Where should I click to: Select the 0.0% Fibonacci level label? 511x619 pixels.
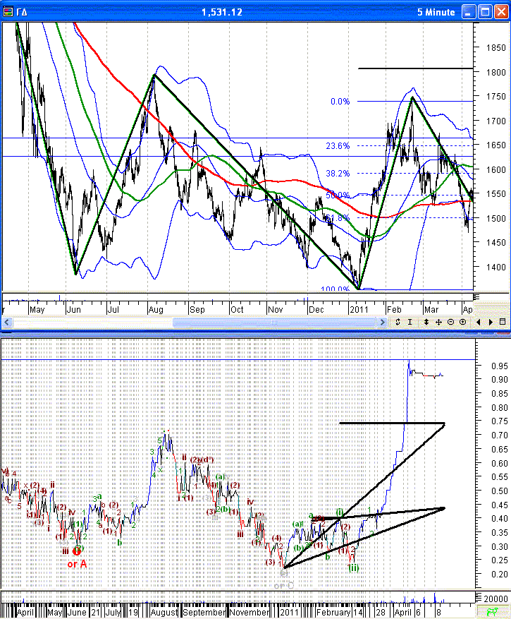[340, 102]
